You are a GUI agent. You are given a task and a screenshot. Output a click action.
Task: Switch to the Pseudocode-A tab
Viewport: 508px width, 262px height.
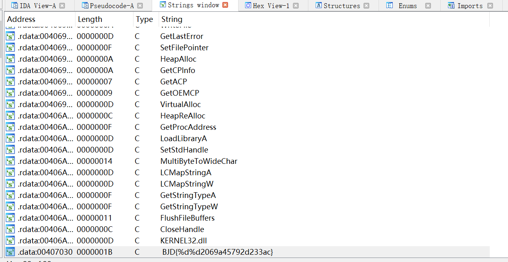(112, 6)
